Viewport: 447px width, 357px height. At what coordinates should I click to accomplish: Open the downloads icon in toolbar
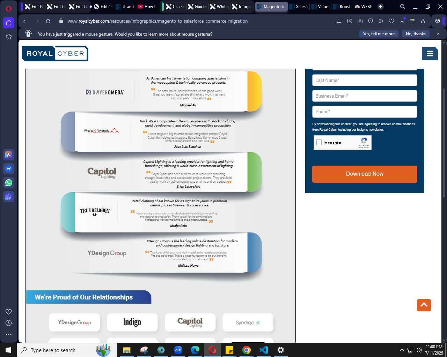click(x=402, y=21)
